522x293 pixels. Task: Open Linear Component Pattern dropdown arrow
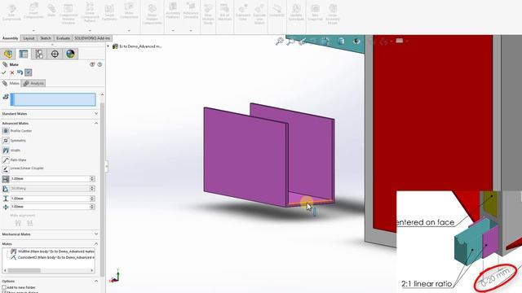[x=90, y=31]
